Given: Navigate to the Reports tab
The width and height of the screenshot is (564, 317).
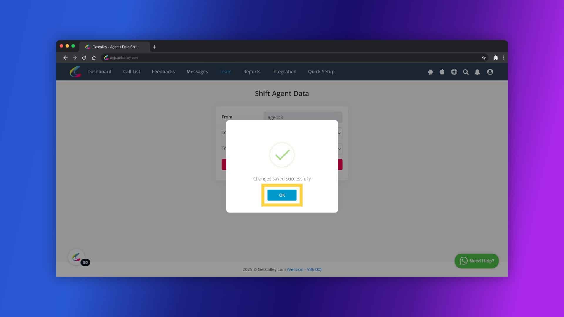Looking at the screenshot, I should (251, 72).
